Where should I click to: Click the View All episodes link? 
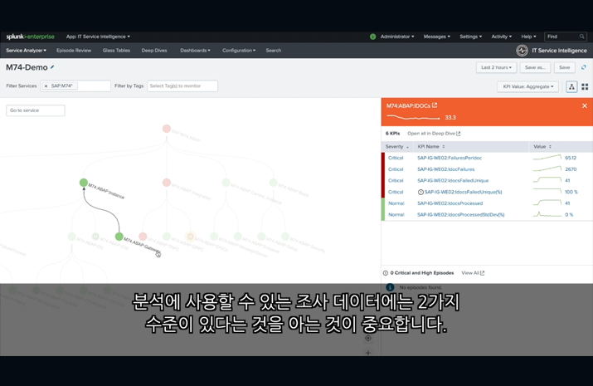[x=473, y=273]
